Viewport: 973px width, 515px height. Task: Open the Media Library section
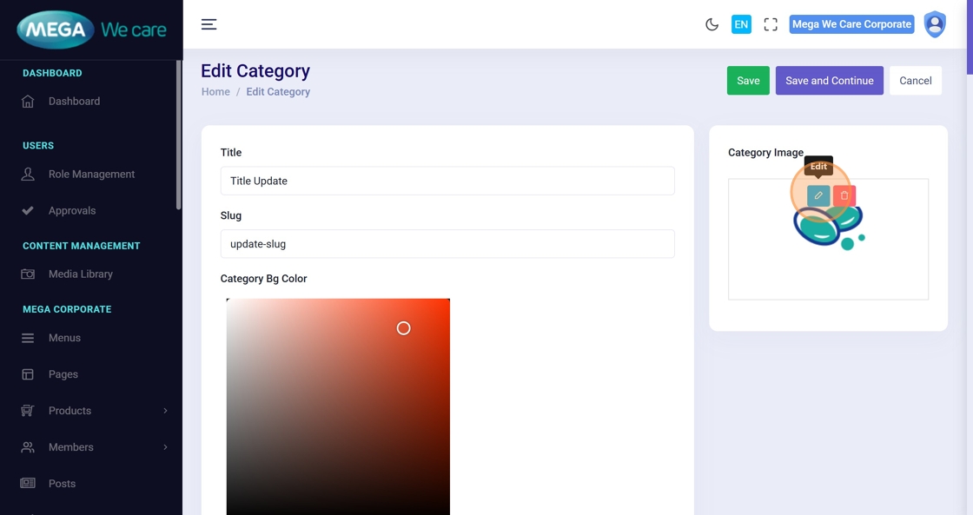(80, 274)
